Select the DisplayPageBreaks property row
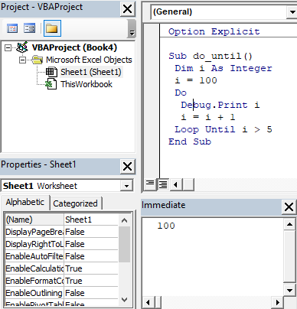Screen dimensions: 297x309 (61, 232)
